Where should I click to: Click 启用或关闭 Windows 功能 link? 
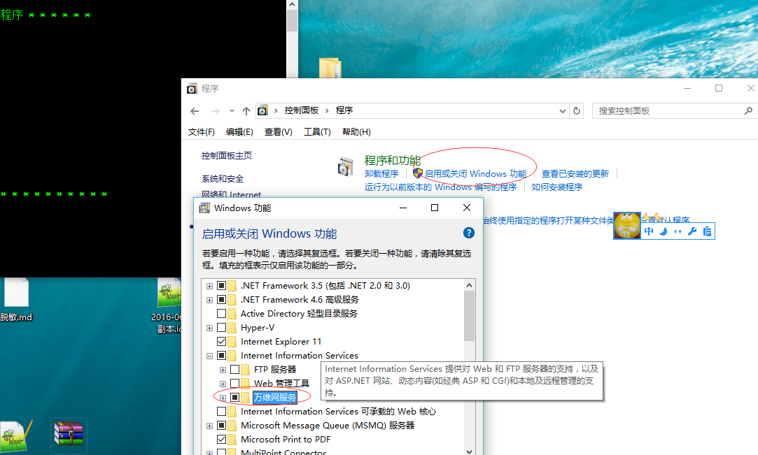point(475,174)
